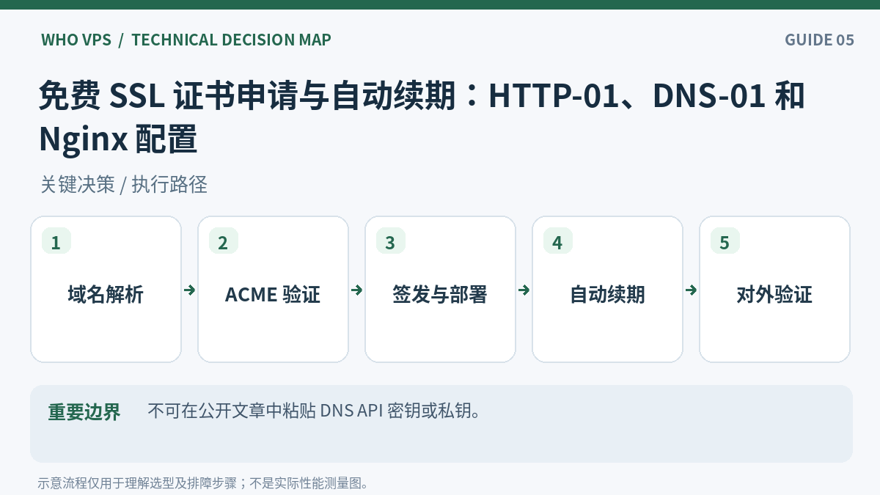Click the '重要边界' heading
The height and width of the screenshot is (495, 880).
(x=84, y=411)
